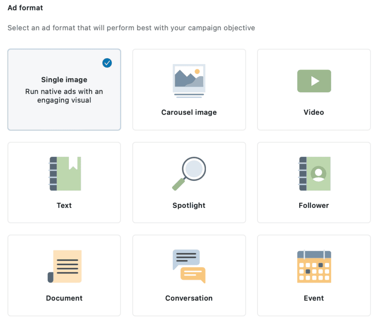Click the Document scroll paper icon

point(65,266)
